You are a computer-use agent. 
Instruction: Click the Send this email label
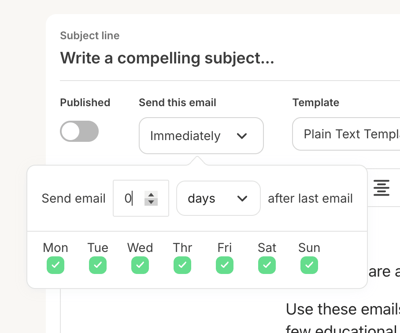(x=178, y=103)
